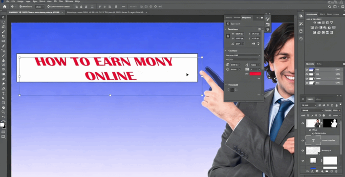This screenshot has width=345, height=177.
Task: Select the Adjustments panel tab
Action: tap(312, 14)
